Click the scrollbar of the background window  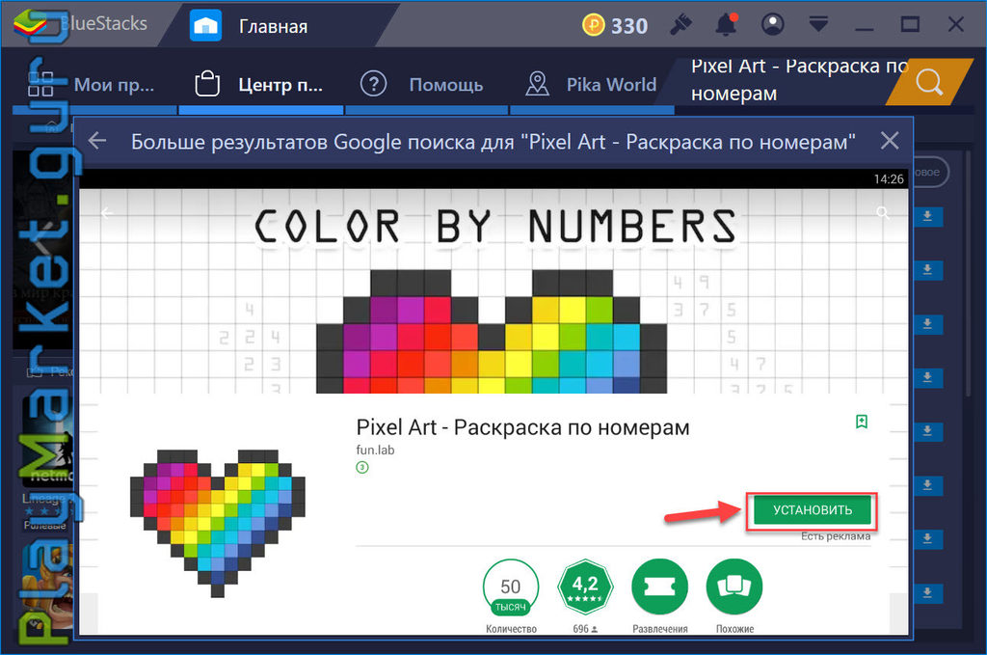[x=969, y=271]
